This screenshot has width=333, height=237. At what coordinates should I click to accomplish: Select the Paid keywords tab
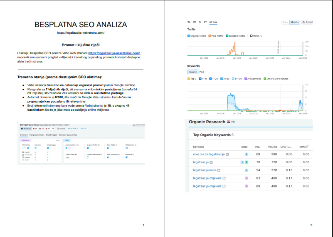(x=202, y=72)
